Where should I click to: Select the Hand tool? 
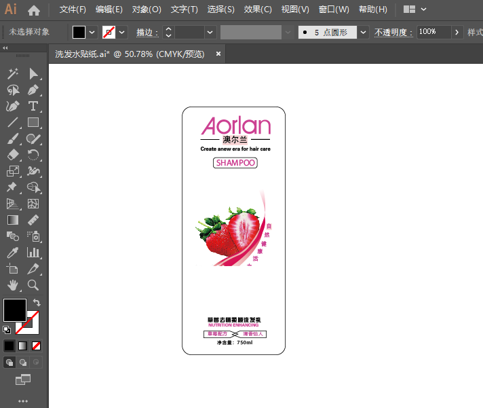[12, 285]
